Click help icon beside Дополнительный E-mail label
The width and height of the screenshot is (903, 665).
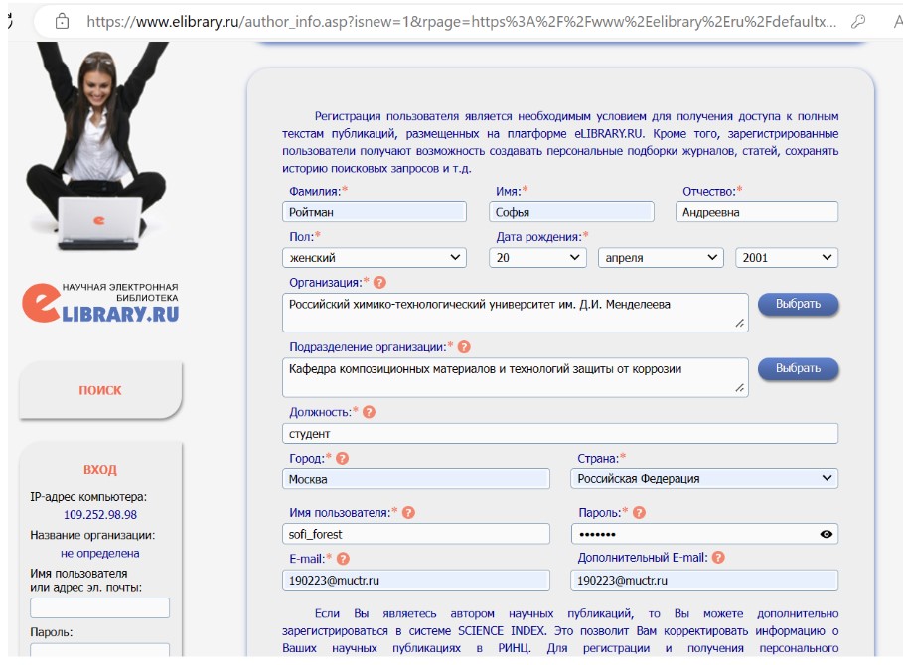point(718,559)
